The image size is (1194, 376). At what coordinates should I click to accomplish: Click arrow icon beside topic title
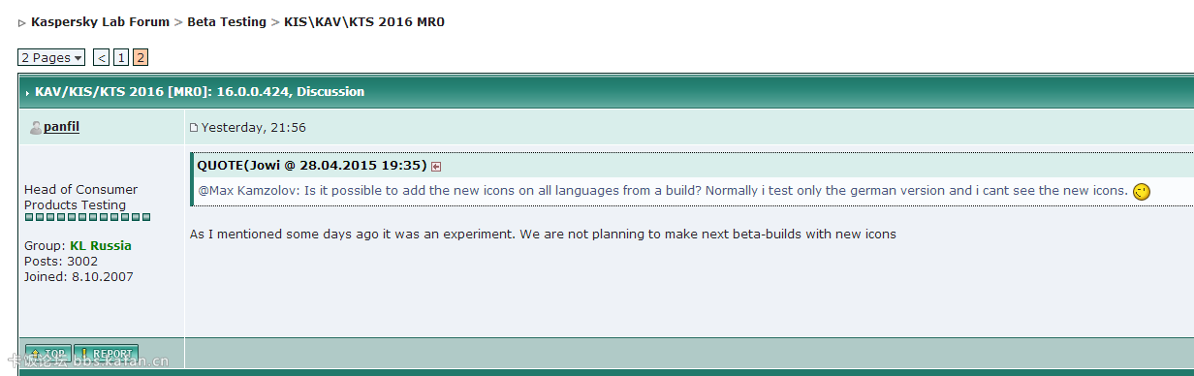[x=27, y=93]
